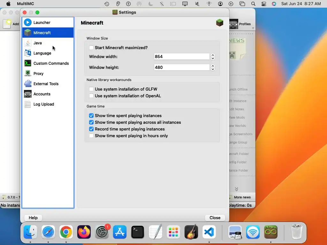
Task: Launch Google Chrome from the Dock
Action: click(x=66, y=232)
